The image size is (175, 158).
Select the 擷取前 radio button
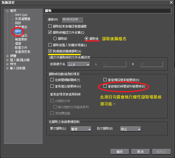55,38
